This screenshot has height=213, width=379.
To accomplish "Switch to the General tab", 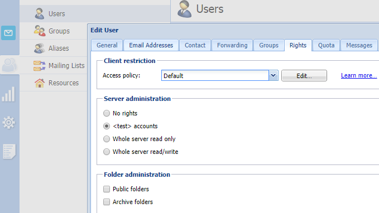I will click(107, 45).
